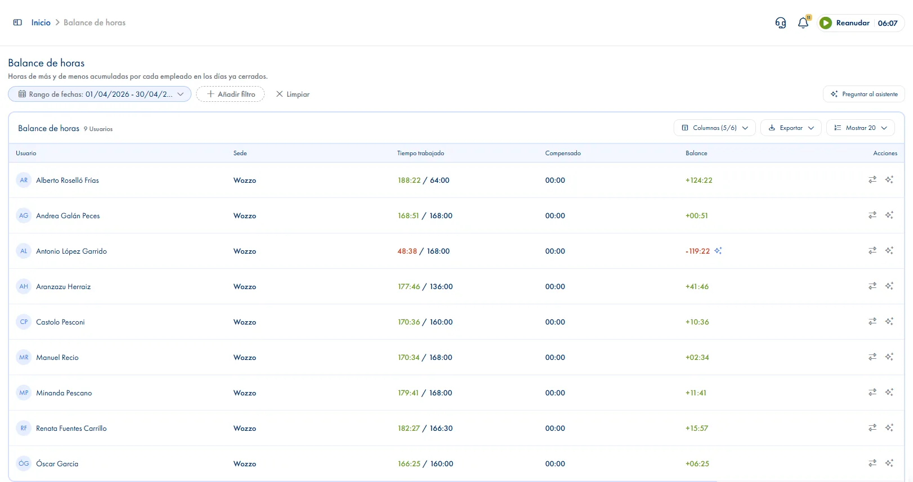The height and width of the screenshot is (482, 913).
Task: Click the 06:07 timer display
Action: tap(888, 23)
